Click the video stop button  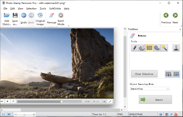[7, 101]
